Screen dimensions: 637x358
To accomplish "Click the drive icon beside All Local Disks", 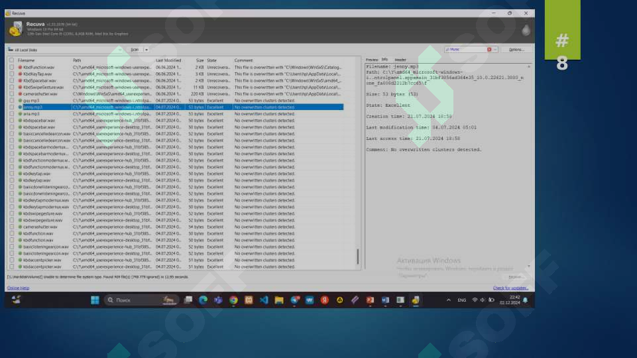I will [11, 50].
